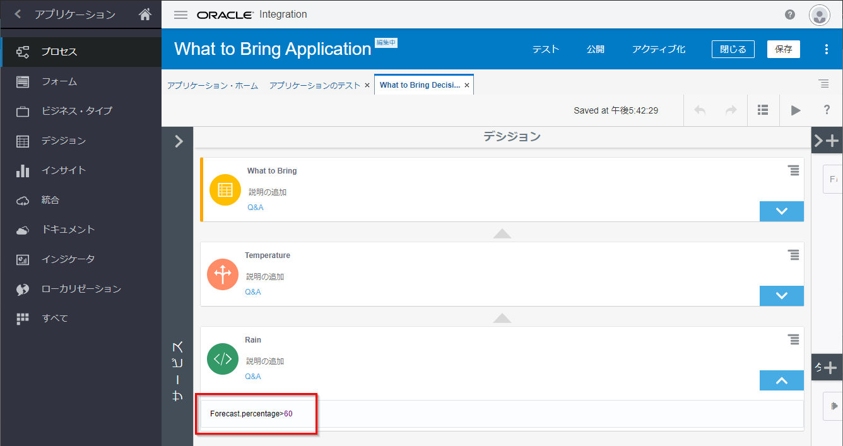Expand the left side panel chevron
The height and width of the screenshot is (446, 843).
[179, 141]
